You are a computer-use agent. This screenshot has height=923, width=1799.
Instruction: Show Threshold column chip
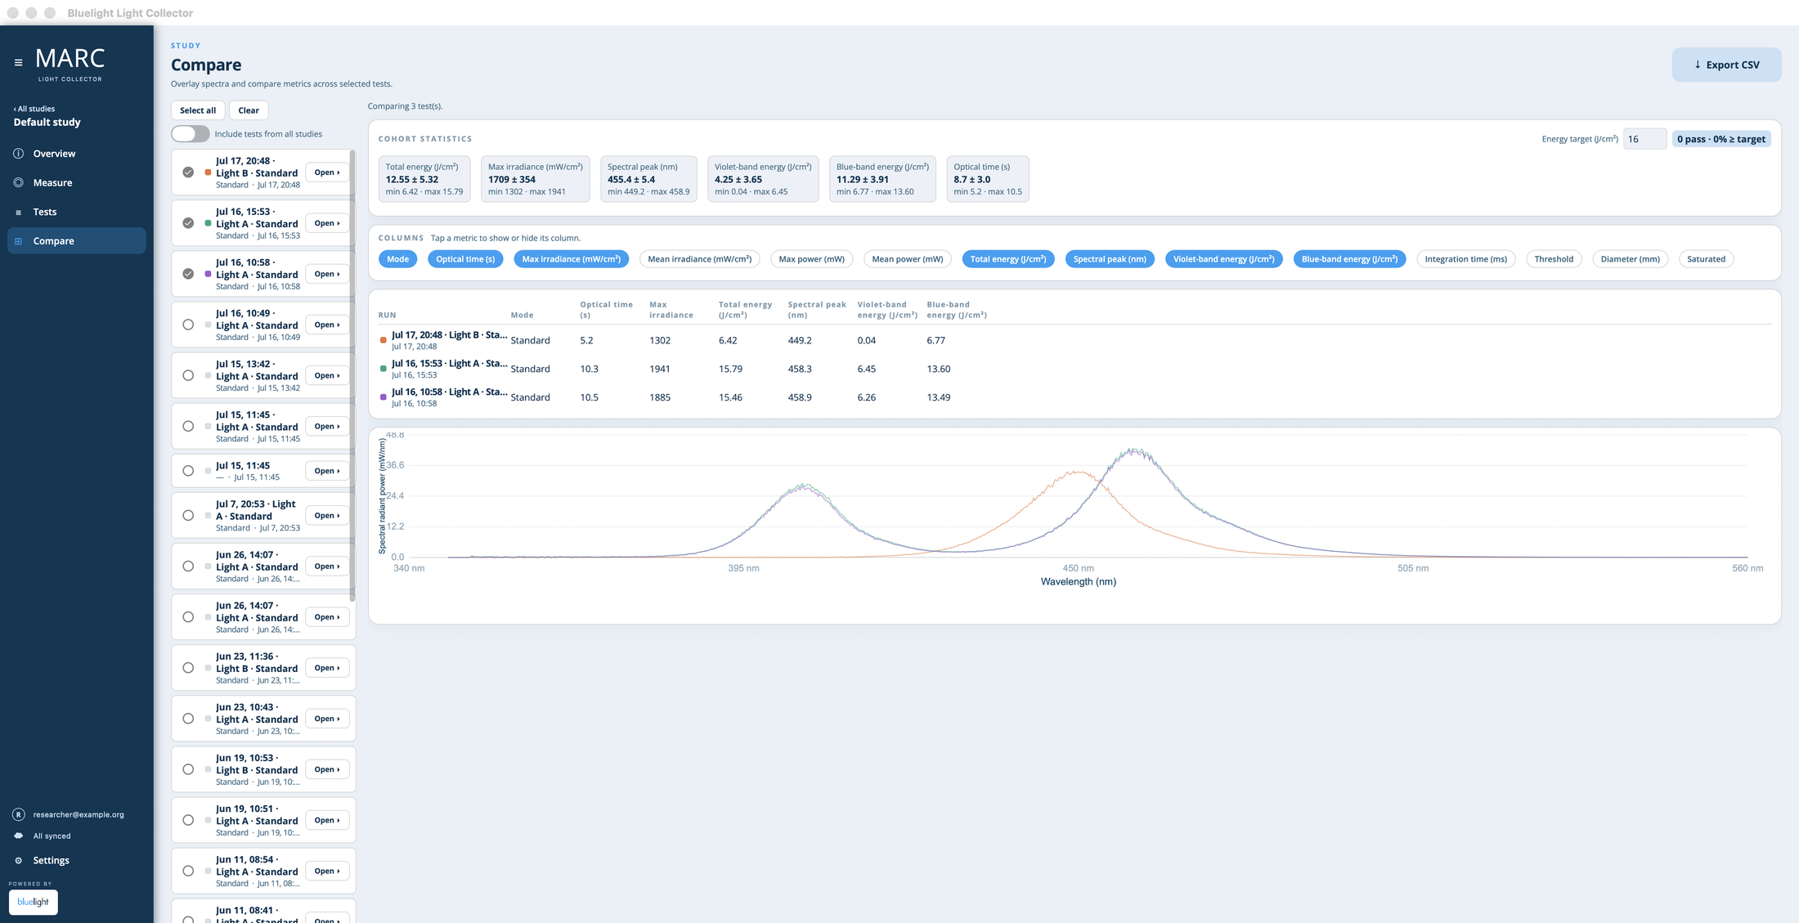point(1554,259)
